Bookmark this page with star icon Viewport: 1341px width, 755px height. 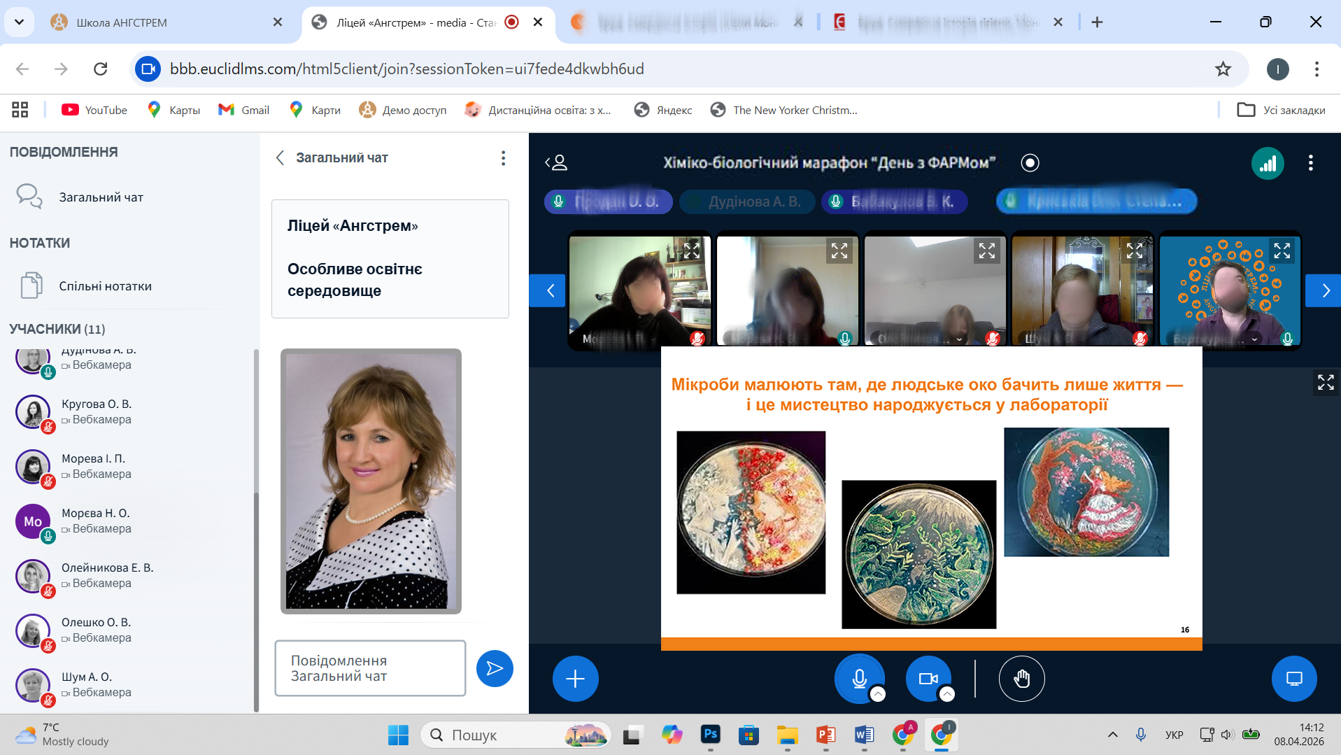coord(1222,69)
